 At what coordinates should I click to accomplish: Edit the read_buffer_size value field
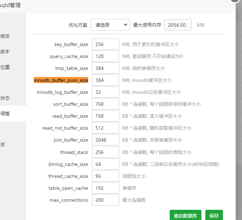(x=105, y=116)
